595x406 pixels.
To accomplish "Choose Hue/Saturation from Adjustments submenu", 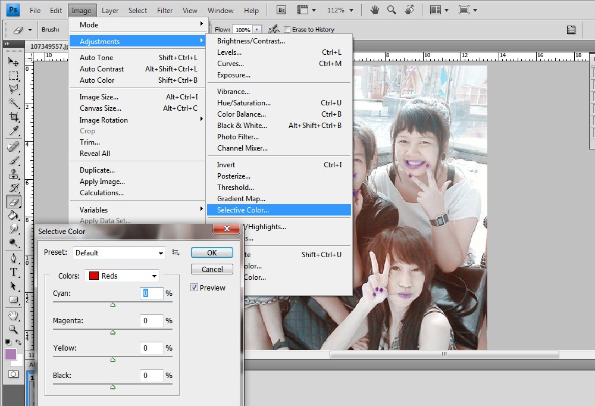I will 243,103.
